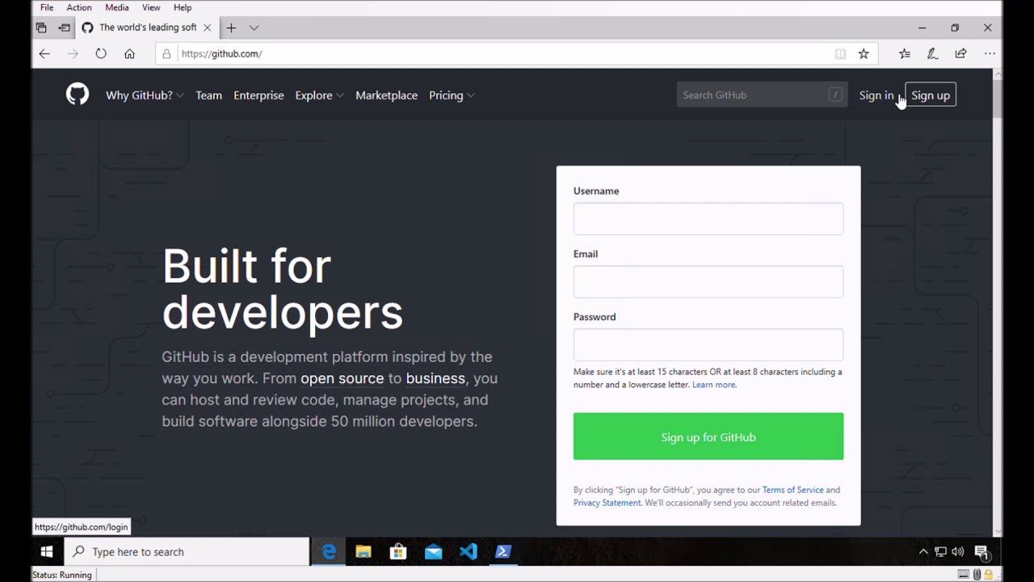
Task: Open Edge settings and more ellipsis
Action: tap(990, 53)
